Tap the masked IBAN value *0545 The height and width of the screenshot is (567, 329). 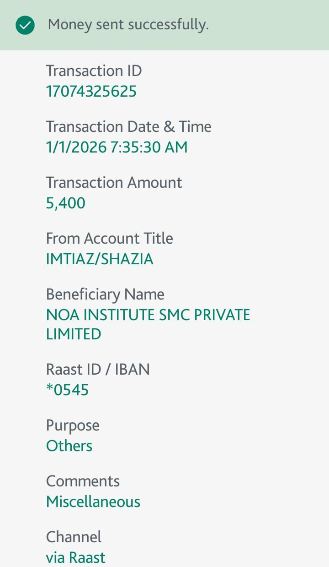coord(67,390)
